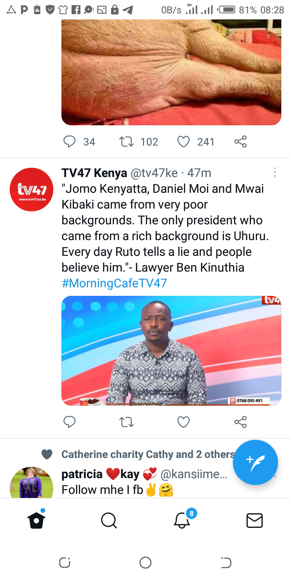Open Notifications with 8 unread
The width and height of the screenshot is (291, 582).
pyautogui.click(x=183, y=520)
